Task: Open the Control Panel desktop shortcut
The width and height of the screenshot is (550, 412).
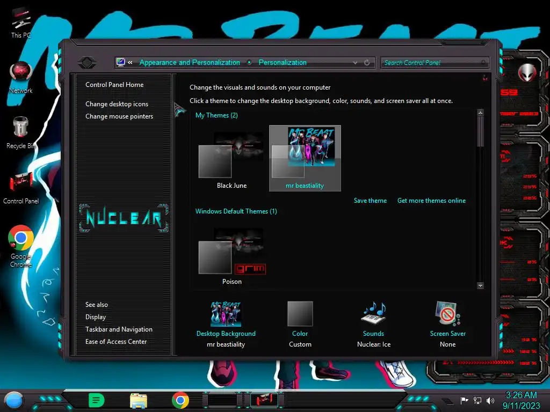Action: click(x=21, y=188)
